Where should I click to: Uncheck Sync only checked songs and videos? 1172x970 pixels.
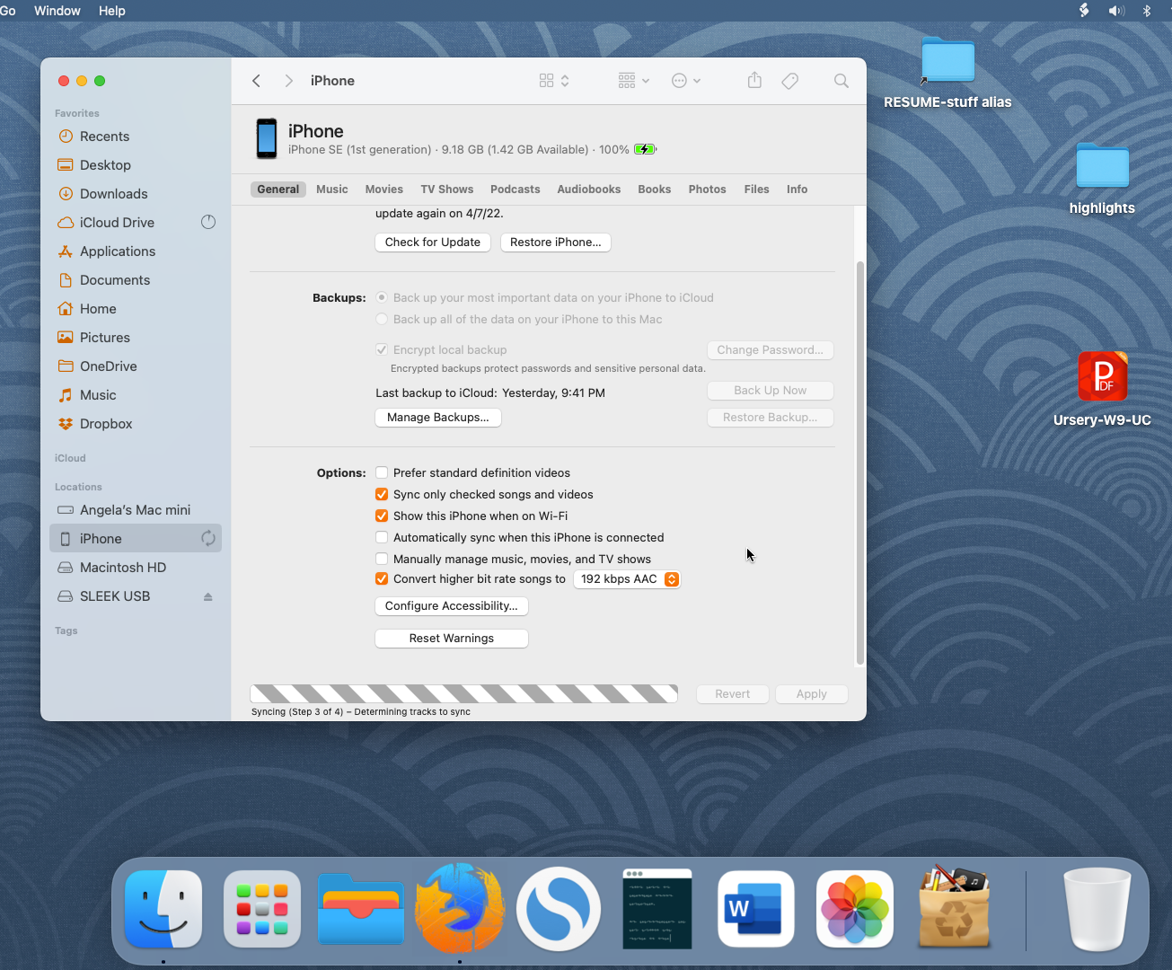(382, 494)
